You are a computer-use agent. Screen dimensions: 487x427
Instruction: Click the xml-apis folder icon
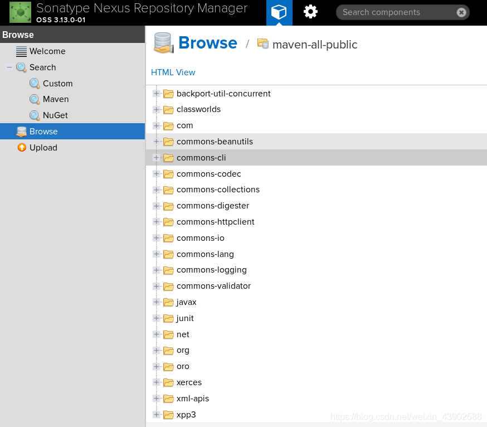coord(168,399)
